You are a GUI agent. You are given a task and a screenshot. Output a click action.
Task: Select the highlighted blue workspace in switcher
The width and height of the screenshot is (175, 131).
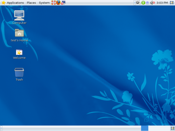145,128
